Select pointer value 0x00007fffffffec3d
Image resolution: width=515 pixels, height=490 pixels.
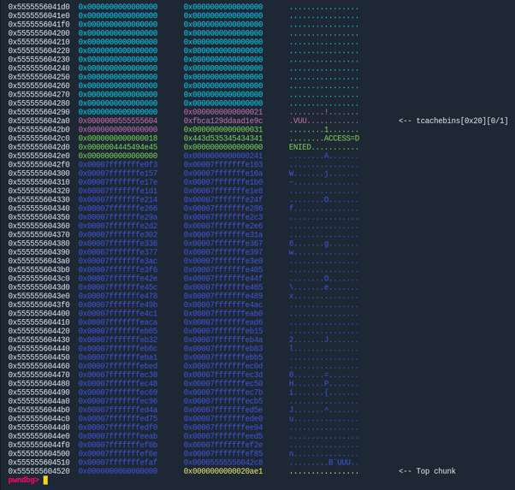pos(223,375)
